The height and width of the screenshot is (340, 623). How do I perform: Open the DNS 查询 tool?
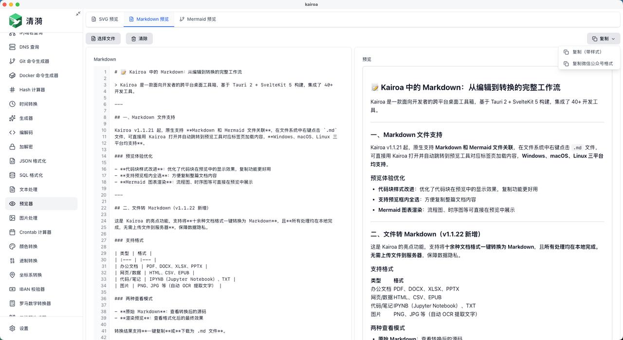click(x=41, y=47)
